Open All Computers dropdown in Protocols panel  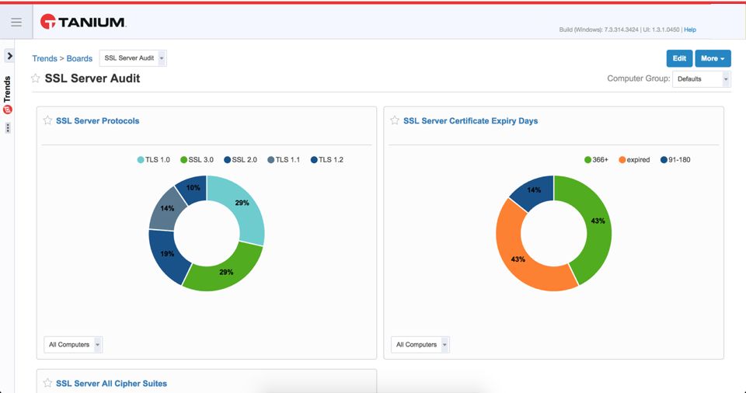point(73,345)
